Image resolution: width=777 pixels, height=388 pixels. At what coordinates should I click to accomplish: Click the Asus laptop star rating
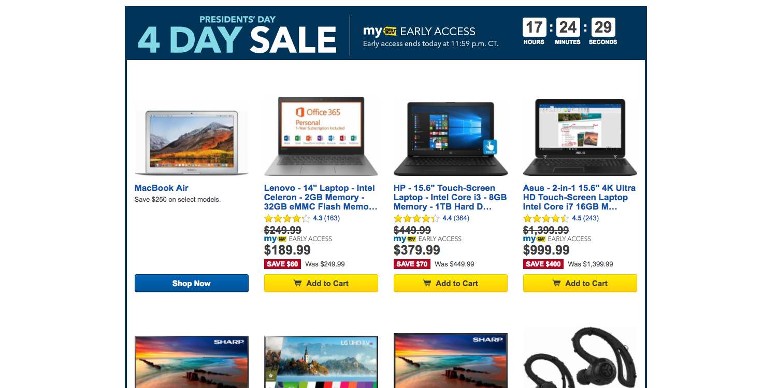pos(546,218)
